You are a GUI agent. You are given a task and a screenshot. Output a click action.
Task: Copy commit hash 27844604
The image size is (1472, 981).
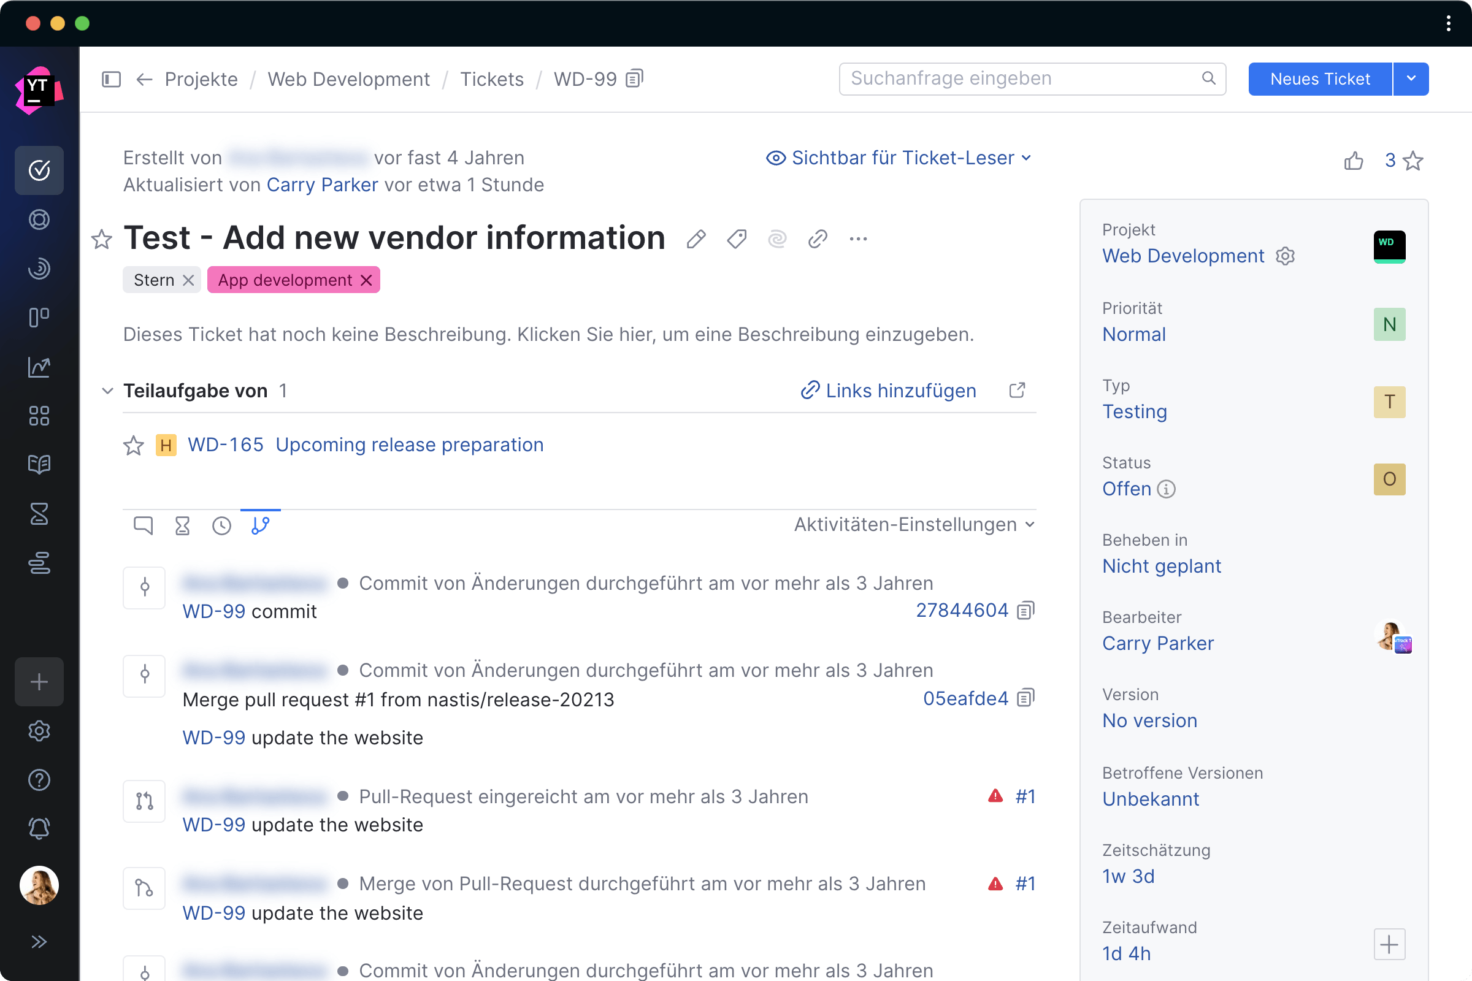coord(1025,610)
